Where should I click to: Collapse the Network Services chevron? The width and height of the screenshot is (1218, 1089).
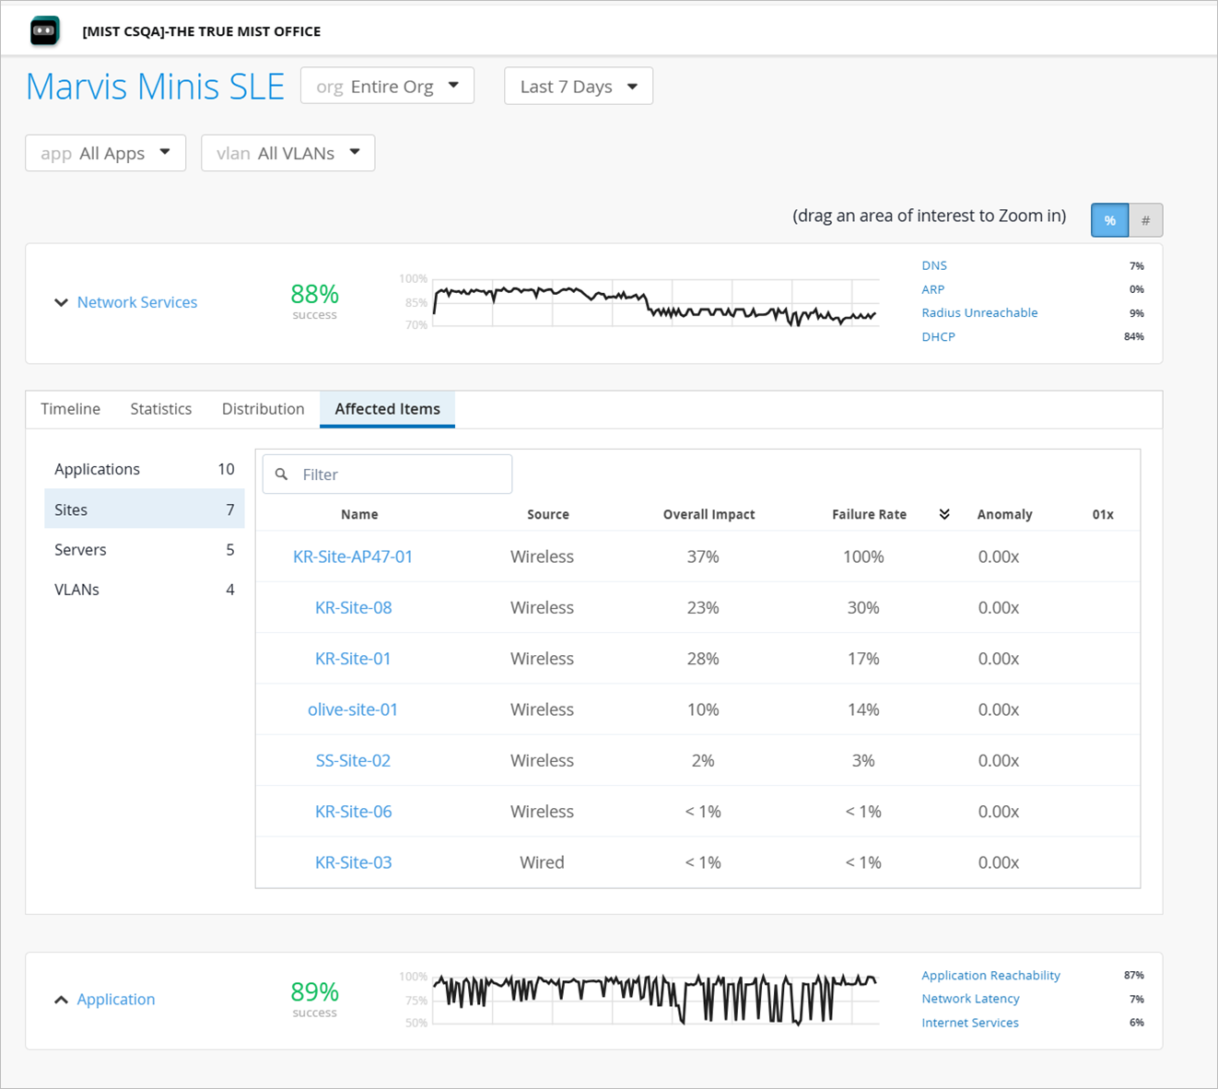(61, 302)
